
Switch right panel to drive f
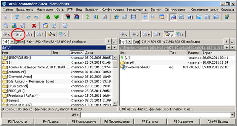click(x=158, y=34)
